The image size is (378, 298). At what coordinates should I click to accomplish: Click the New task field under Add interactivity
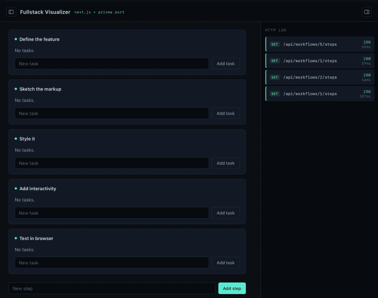click(x=112, y=213)
